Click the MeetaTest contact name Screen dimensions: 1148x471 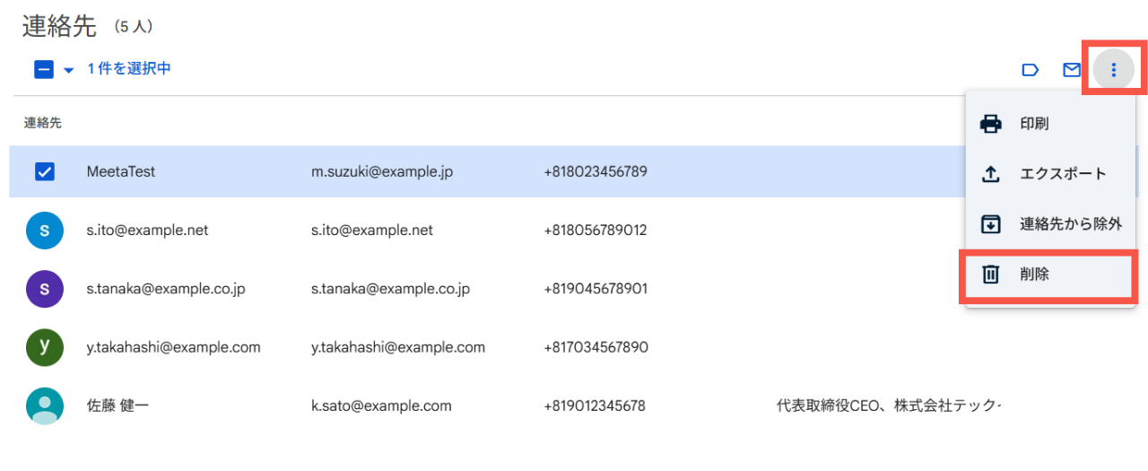tap(121, 171)
